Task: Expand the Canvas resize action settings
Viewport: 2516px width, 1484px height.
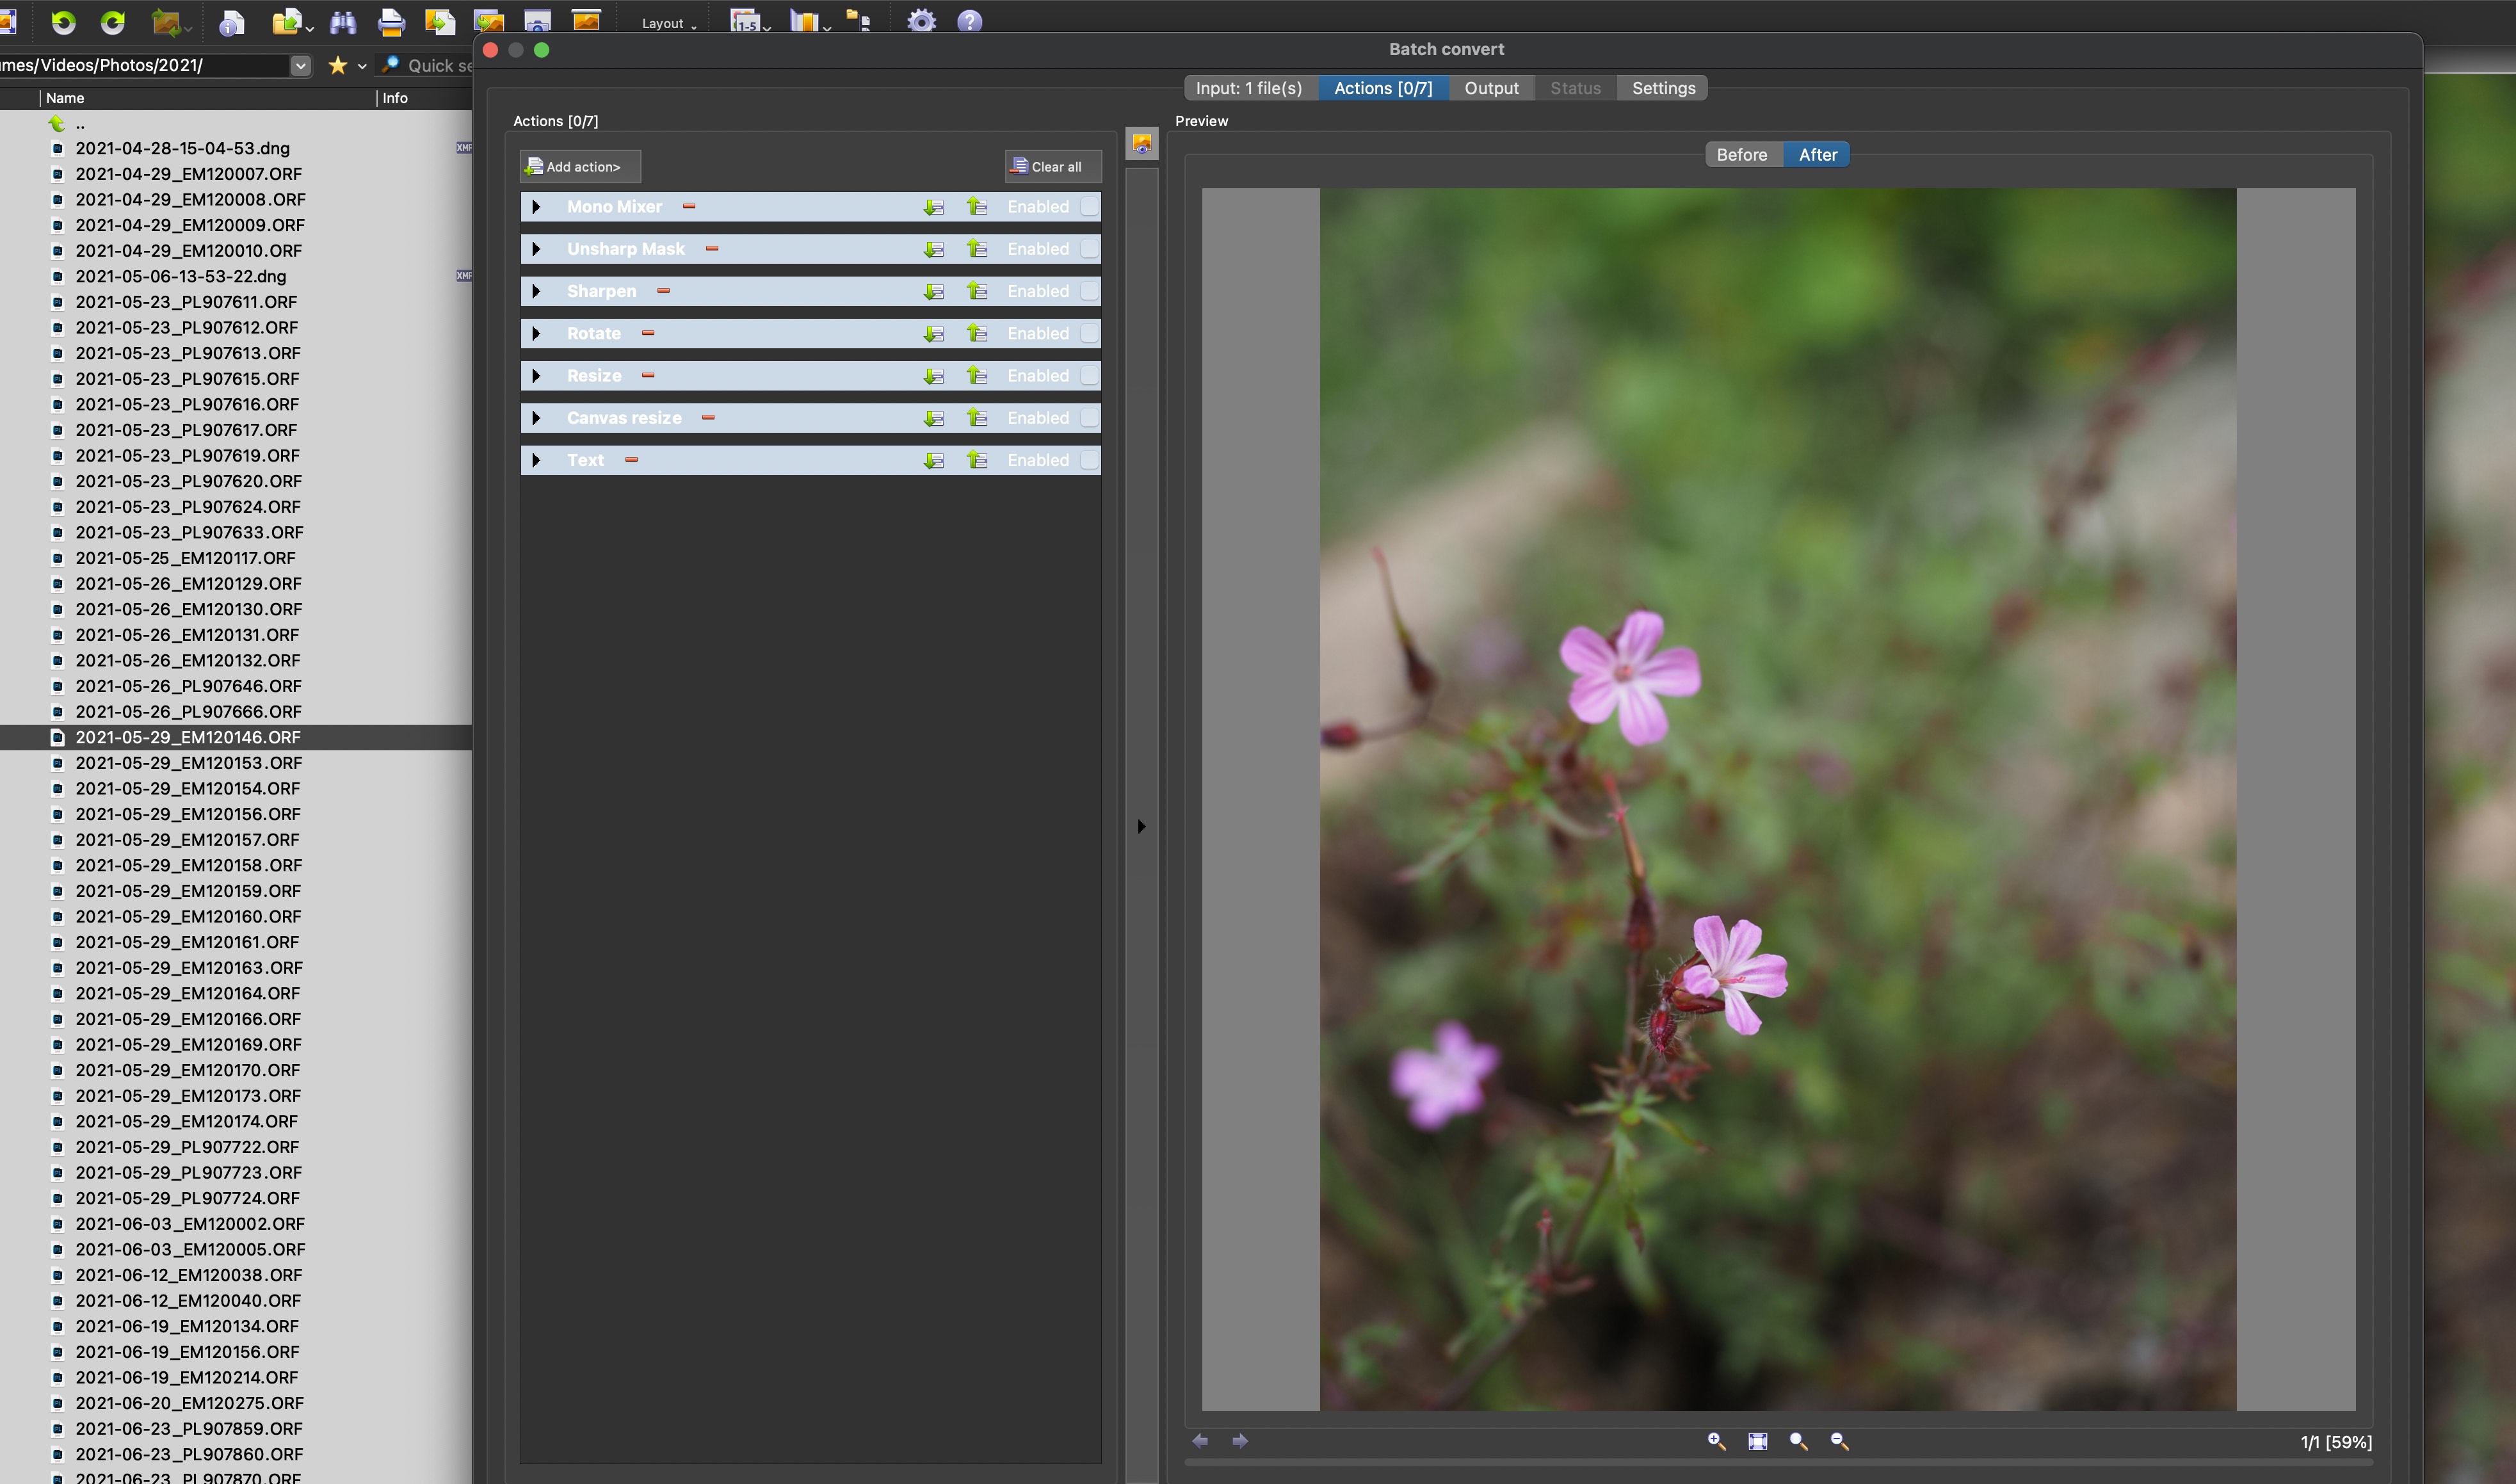Action: pos(536,418)
